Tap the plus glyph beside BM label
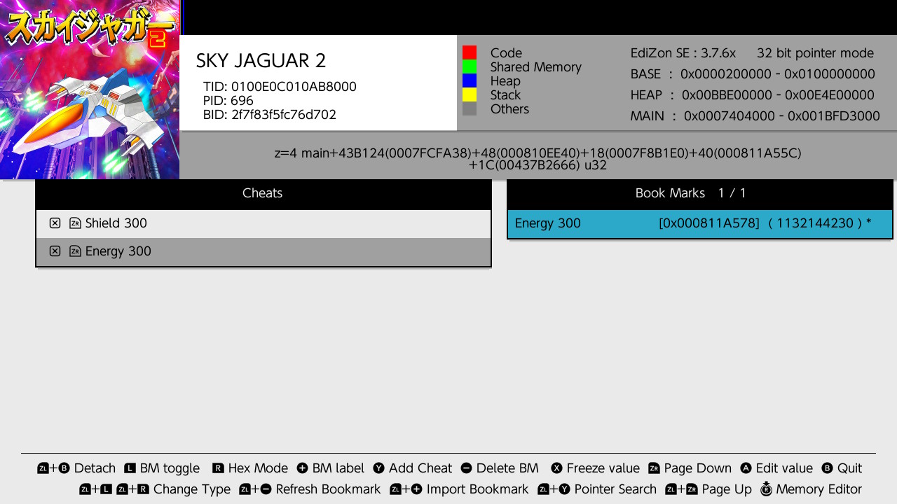The image size is (897, 504). point(302,468)
